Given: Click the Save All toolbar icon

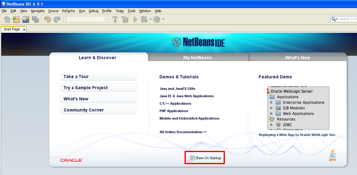Looking at the screenshot, I should click(35, 19).
